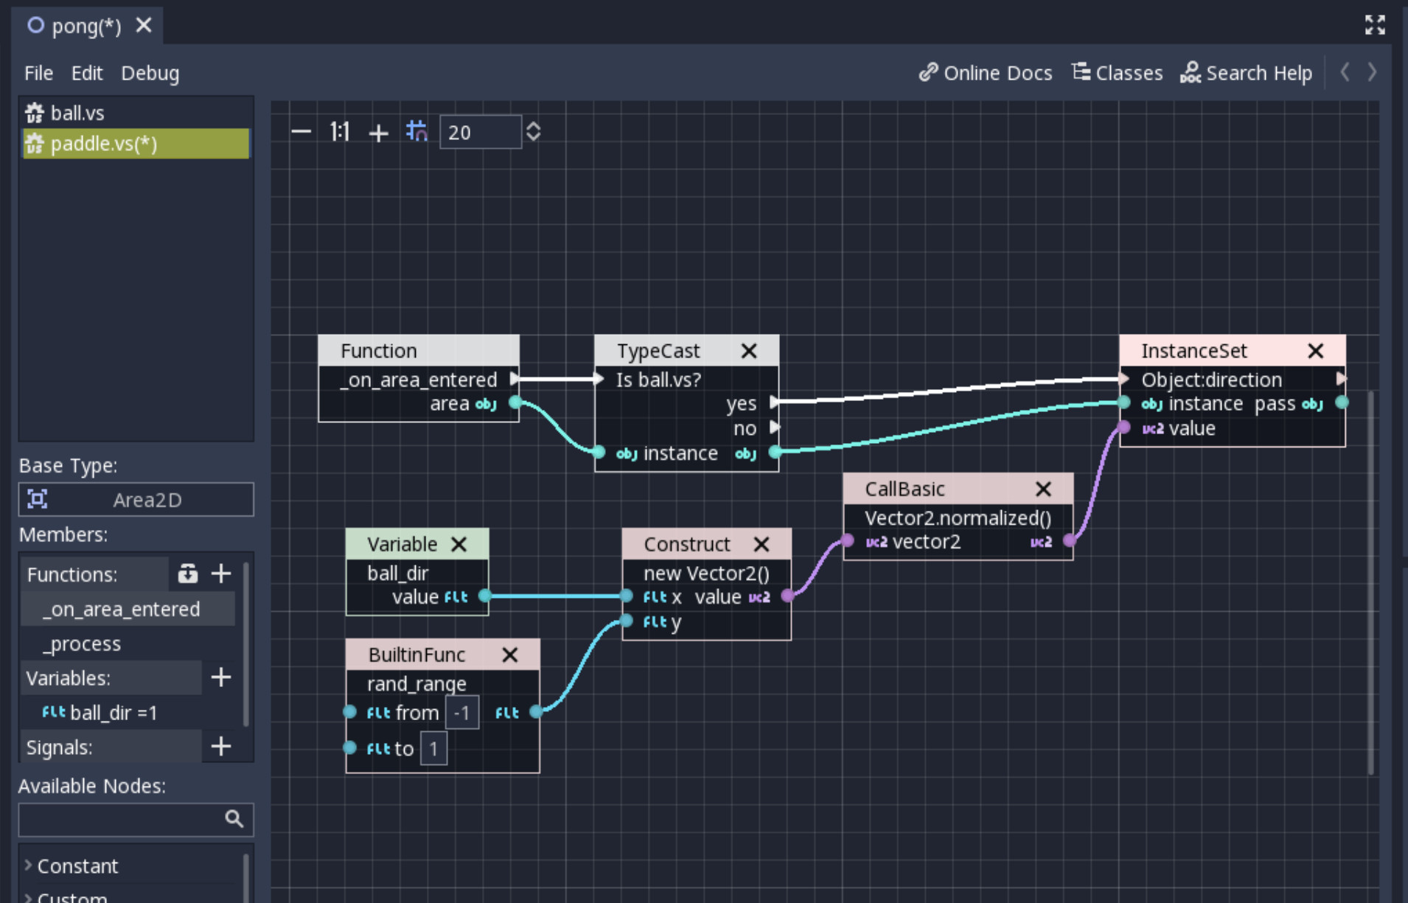Click Construct flt y input port
This screenshot has width=1408, height=903.
tap(627, 621)
